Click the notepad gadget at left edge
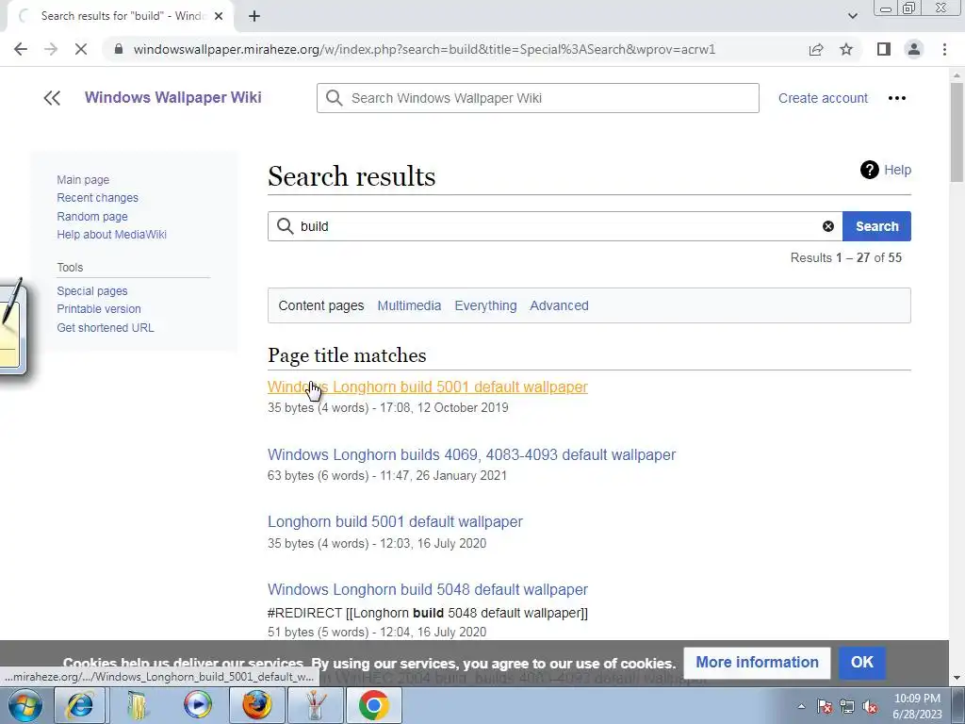The width and height of the screenshot is (965, 724). click(x=12, y=326)
